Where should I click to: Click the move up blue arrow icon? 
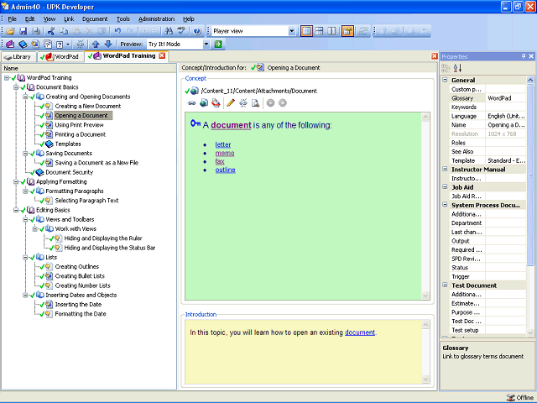(96, 44)
